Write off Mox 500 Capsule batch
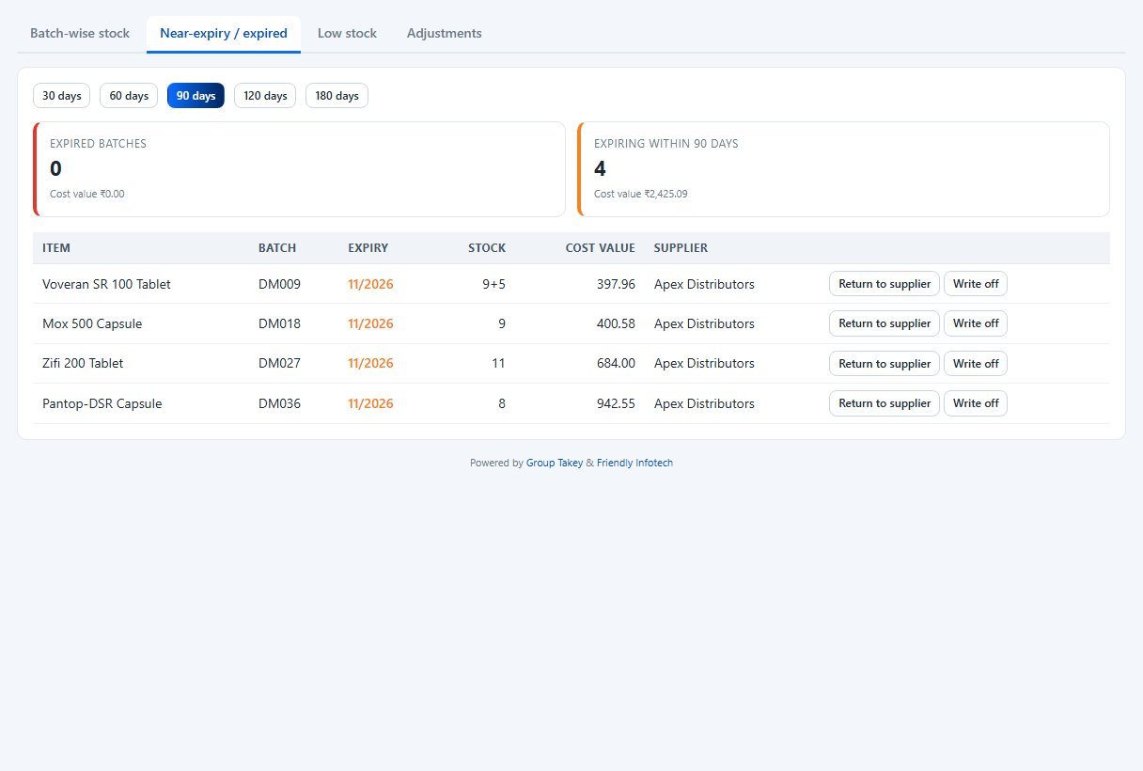Image resolution: width=1143 pixels, height=771 pixels. pos(976,323)
